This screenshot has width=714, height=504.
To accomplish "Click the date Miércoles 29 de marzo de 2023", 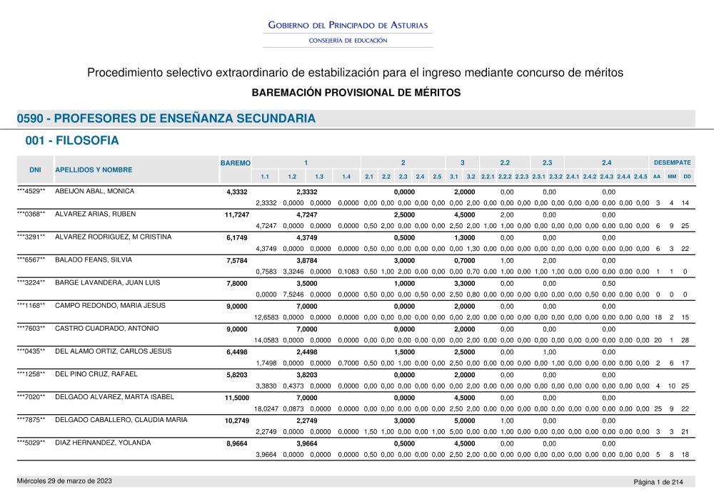I will [64, 481].
